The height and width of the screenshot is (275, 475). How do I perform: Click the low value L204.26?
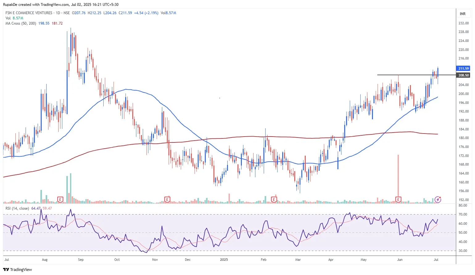coord(110,13)
